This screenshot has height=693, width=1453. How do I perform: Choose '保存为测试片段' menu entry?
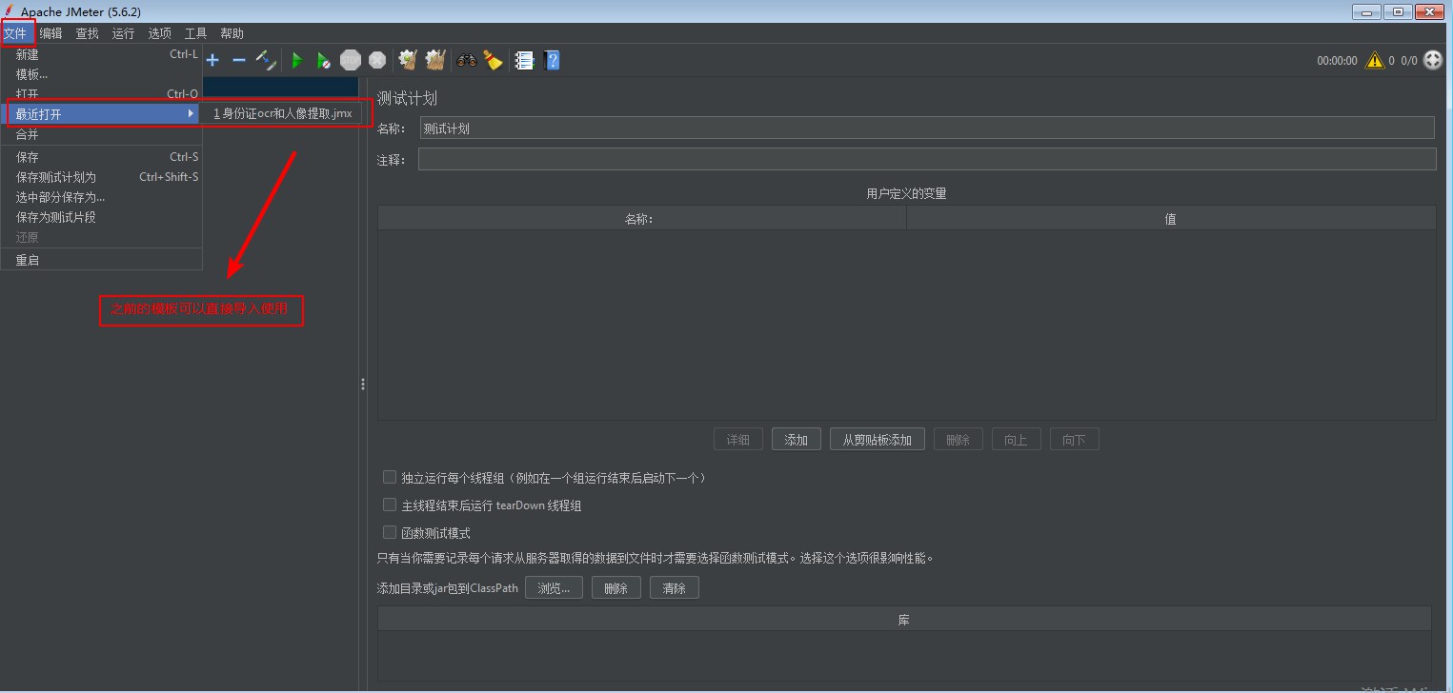pos(102,217)
